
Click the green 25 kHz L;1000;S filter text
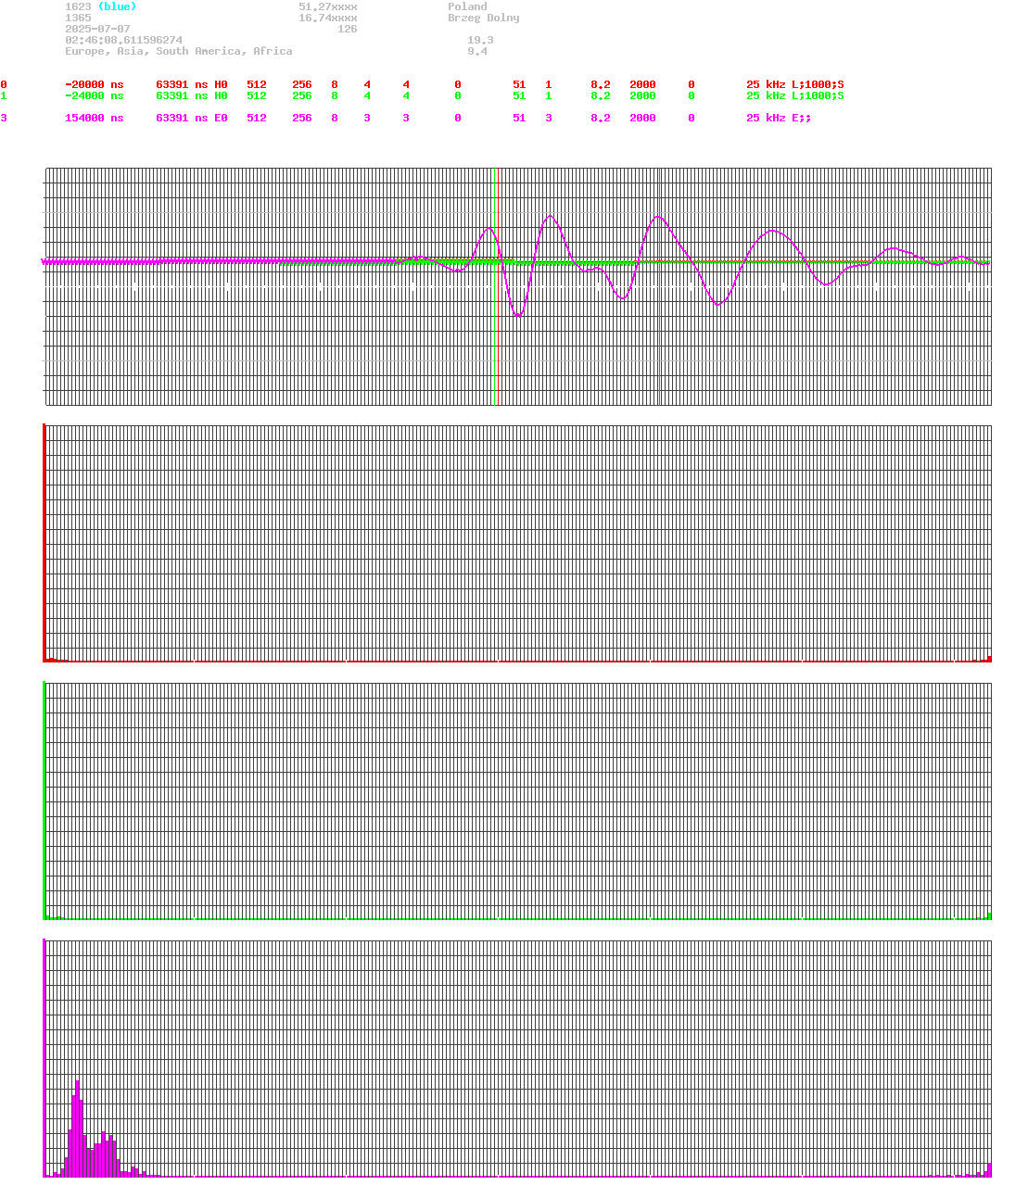tap(794, 95)
